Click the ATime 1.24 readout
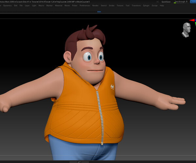Viewport: 196px width, 163px height. click(x=49, y=2)
